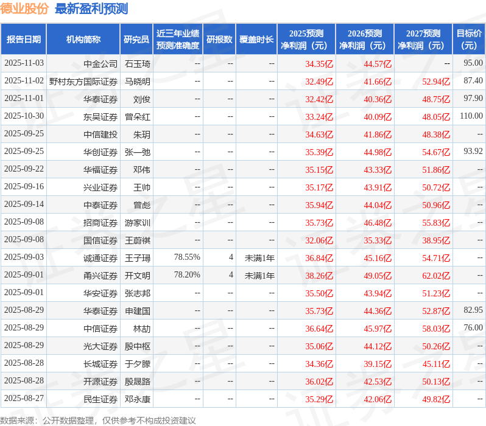This screenshot has width=486, height=426.
Task: Click researcher name 朱玥
Action: (142, 134)
